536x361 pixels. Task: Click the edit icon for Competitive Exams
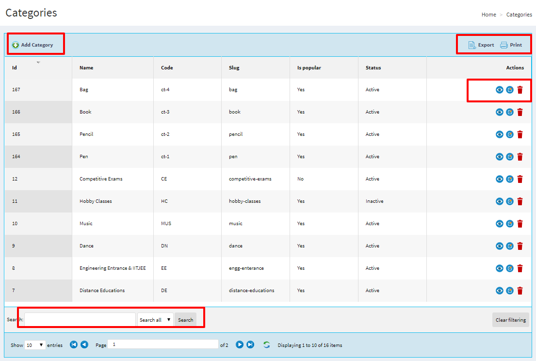pyautogui.click(x=510, y=179)
